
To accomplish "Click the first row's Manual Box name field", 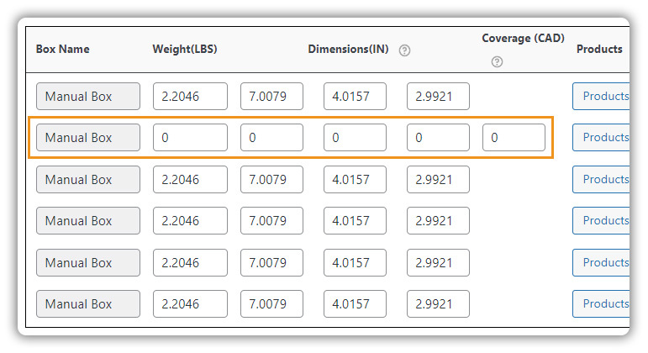I will pyautogui.click(x=88, y=97).
